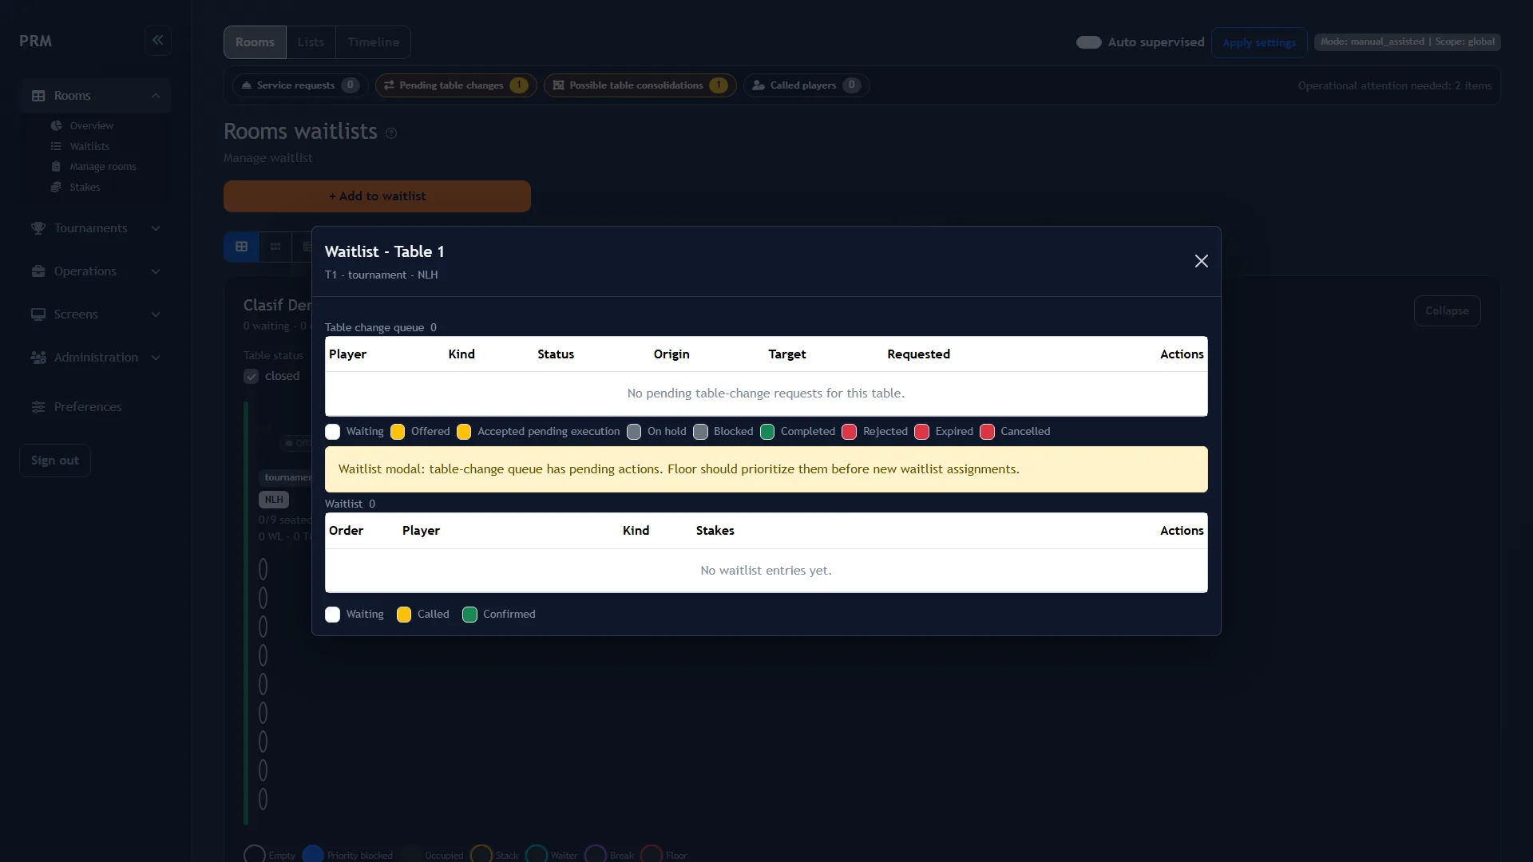This screenshot has width=1533, height=862.
Task: Open Overview pie-chart icon in sidebar
Action: (x=56, y=125)
